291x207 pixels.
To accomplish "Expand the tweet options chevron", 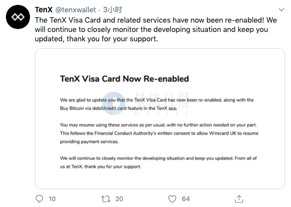I will (281, 10).
